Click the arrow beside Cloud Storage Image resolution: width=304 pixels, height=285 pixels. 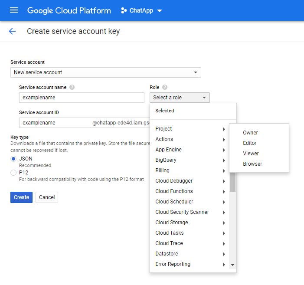224,223
